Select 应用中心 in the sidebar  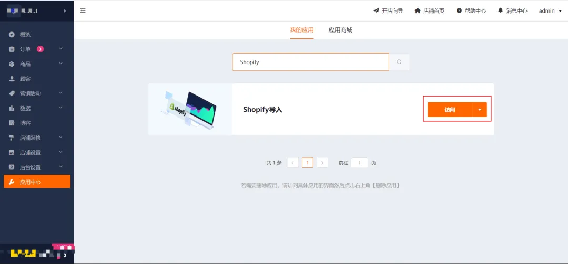tap(37, 182)
